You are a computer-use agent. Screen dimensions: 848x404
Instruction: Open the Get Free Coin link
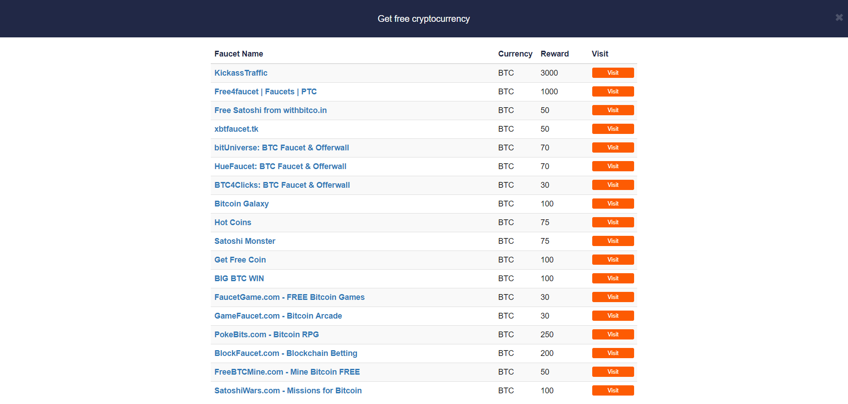point(240,260)
